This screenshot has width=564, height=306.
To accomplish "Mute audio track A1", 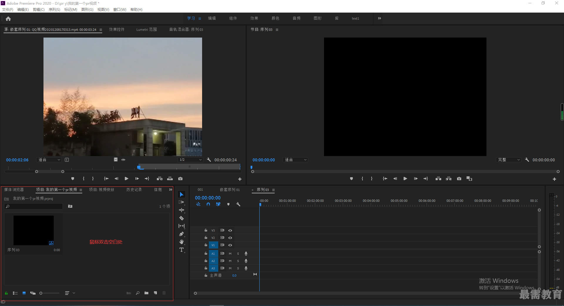I will pyautogui.click(x=230, y=253).
